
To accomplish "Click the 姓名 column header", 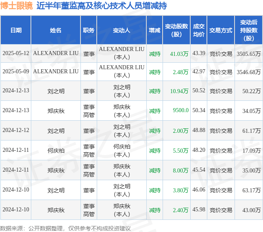I will (x=56, y=30).
